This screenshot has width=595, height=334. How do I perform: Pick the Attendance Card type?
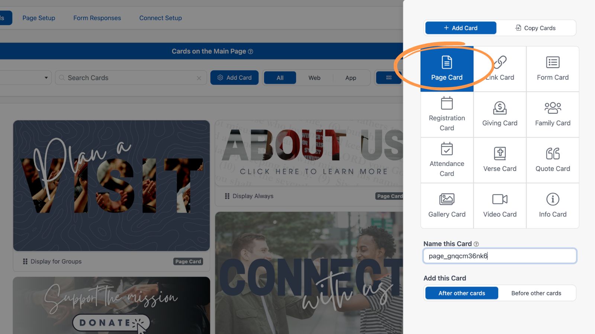tap(447, 160)
